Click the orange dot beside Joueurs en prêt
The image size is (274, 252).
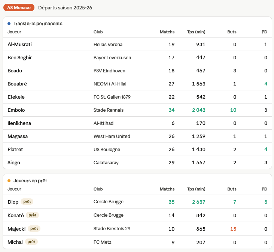[9, 181]
